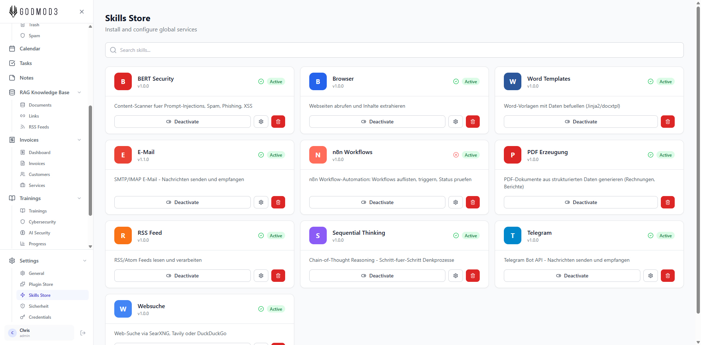701x345 pixels.
Task: Delete the PDF Erzeugung skill
Action: pyautogui.click(x=667, y=202)
